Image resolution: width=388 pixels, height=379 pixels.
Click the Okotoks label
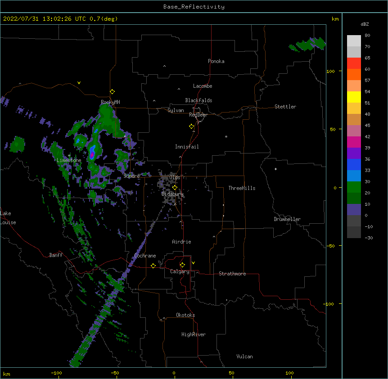(x=185, y=315)
